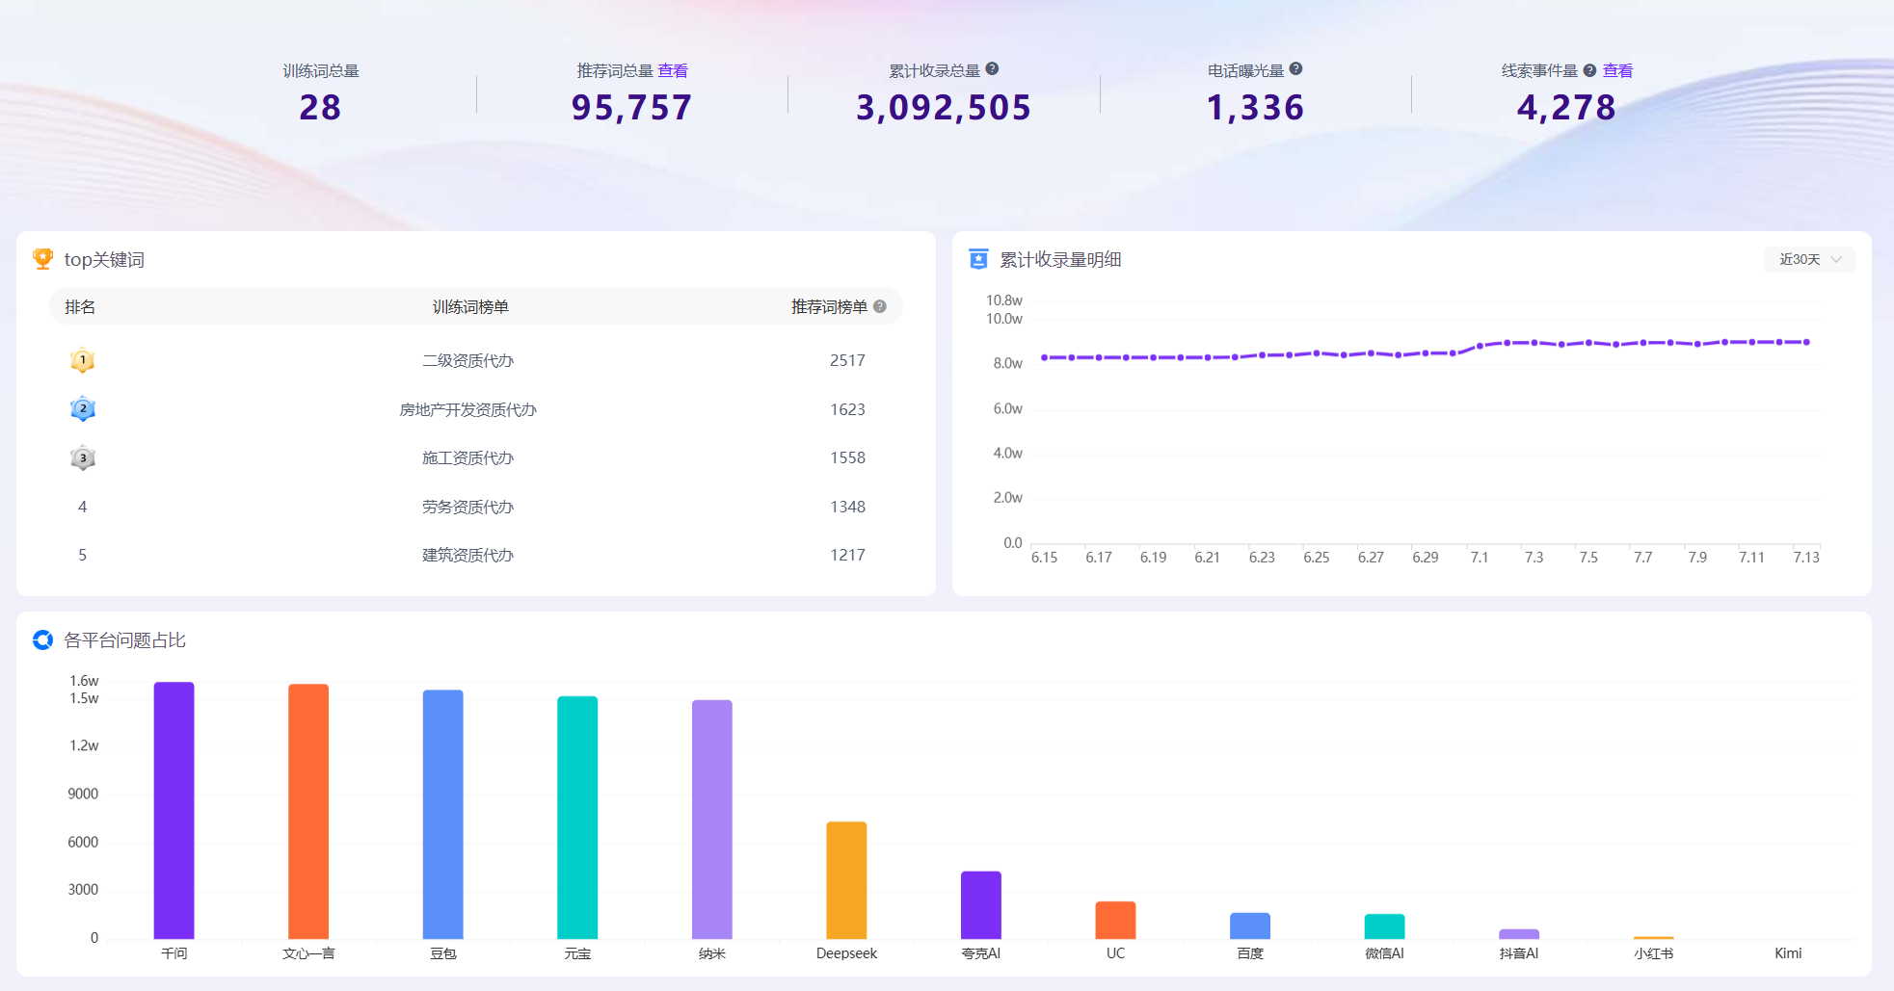Open the 近30天 time range dropdown

pyautogui.click(x=1809, y=259)
